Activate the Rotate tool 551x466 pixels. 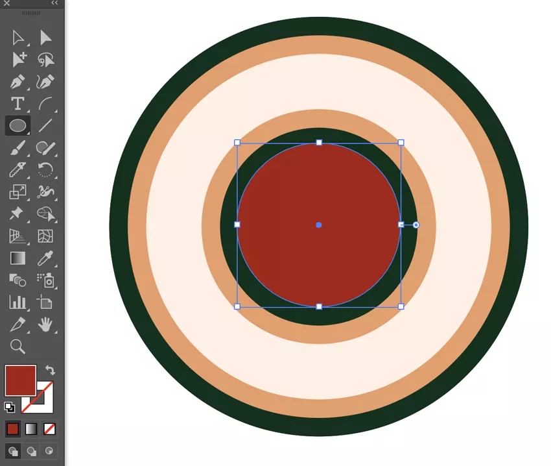[x=45, y=169]
